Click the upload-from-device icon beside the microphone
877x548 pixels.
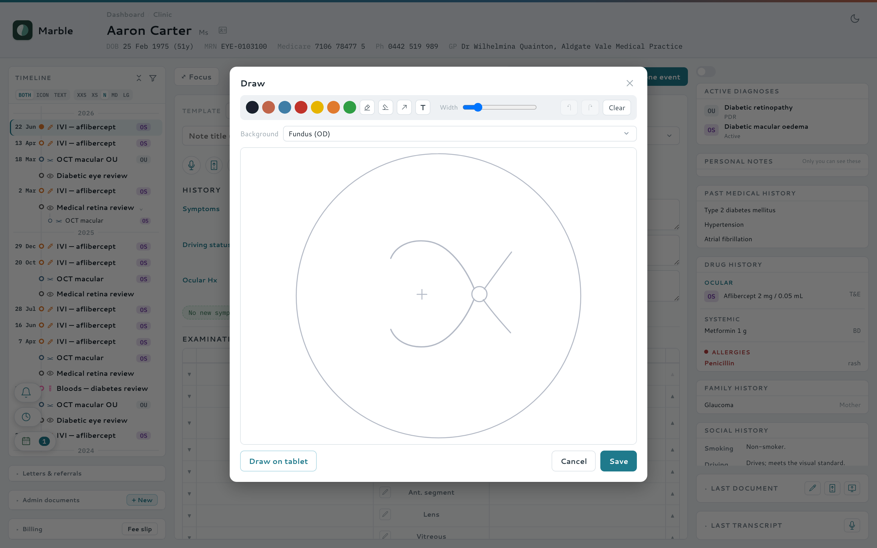214,165
